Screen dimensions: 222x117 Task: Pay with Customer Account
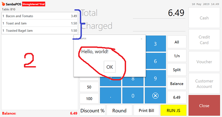coord(204,83)
